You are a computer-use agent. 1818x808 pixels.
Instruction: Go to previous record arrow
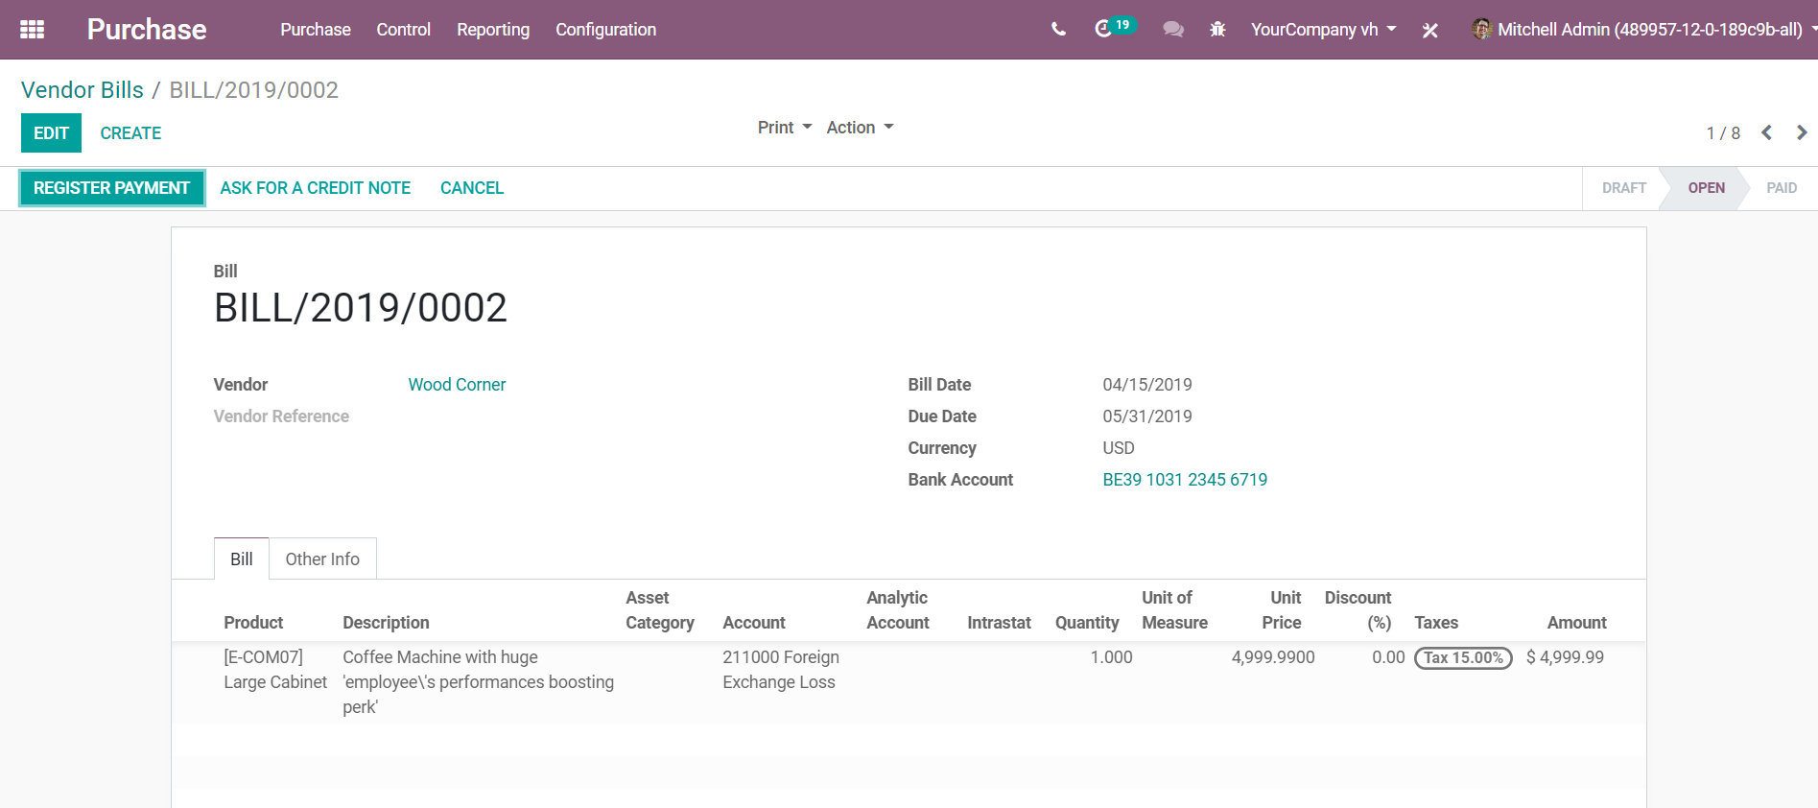click(x=1766, y=133)
